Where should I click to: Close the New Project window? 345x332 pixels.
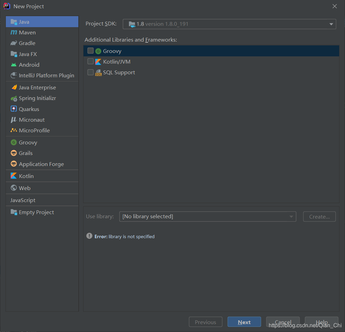(335, 6)
